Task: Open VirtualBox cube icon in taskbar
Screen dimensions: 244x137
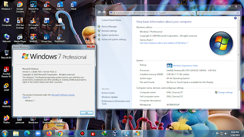Action: [115, 134]
